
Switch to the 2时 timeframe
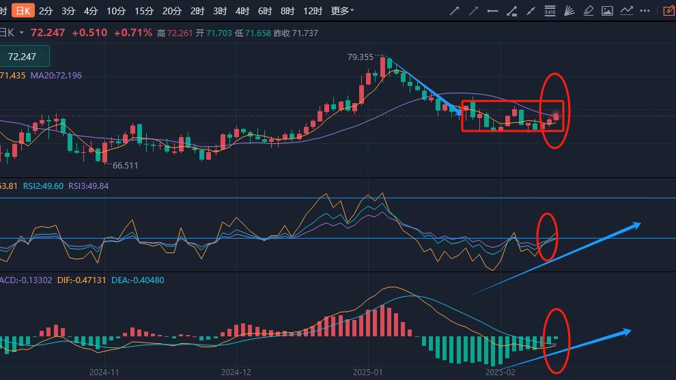click(x=197, y=11)
